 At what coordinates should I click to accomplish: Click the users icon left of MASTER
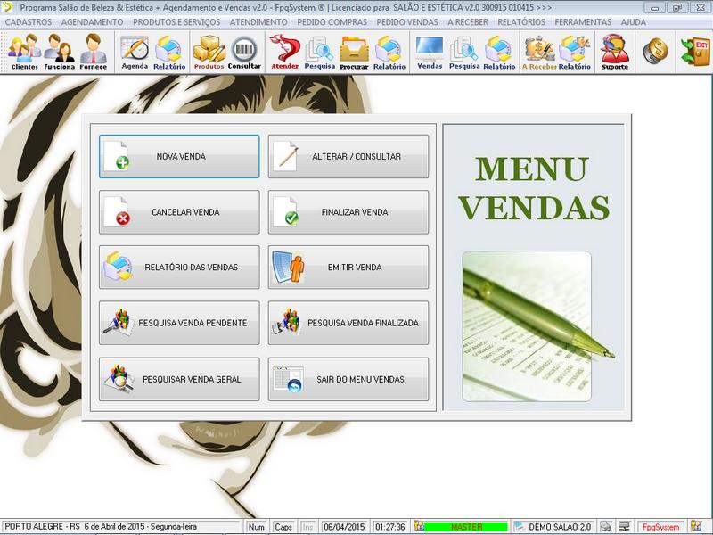(x=418, y=526)
